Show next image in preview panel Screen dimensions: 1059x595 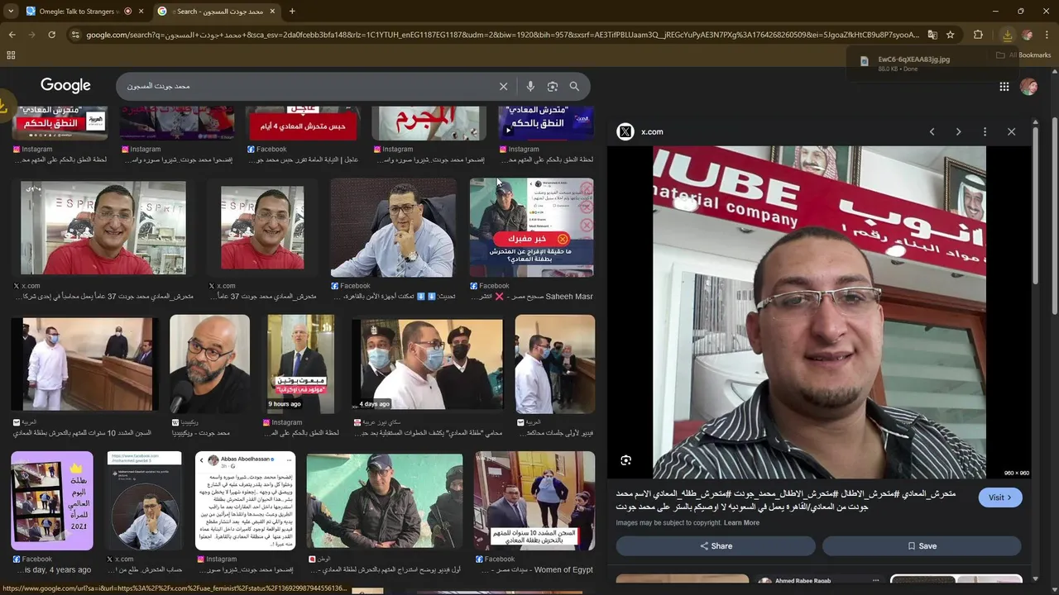[x=958, y=131]
